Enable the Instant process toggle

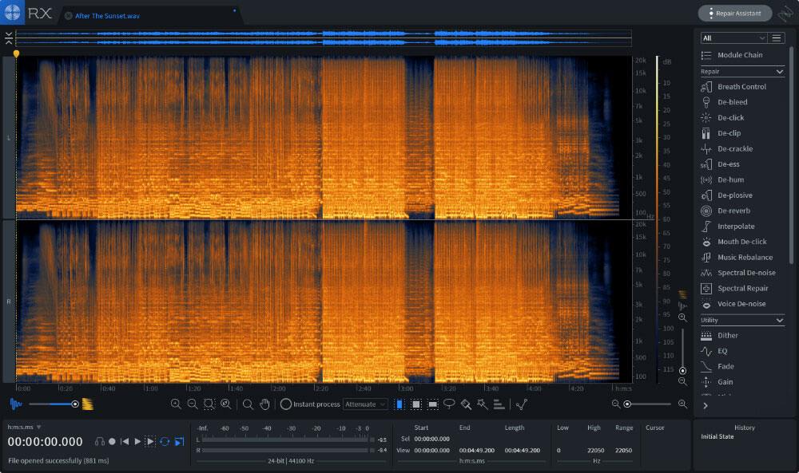(x=284, y=404)
